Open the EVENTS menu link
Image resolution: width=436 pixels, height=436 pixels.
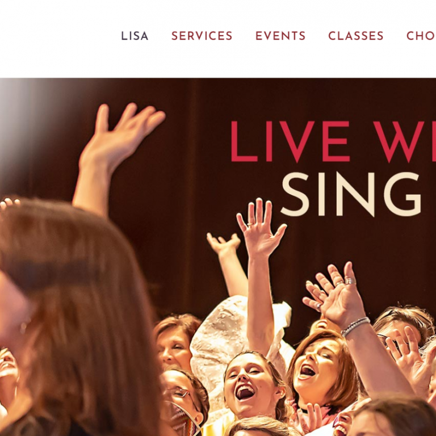pyautogui.click(x=280, y=36)
